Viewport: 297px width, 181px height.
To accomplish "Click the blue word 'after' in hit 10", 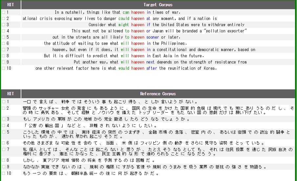I will 152,68.
